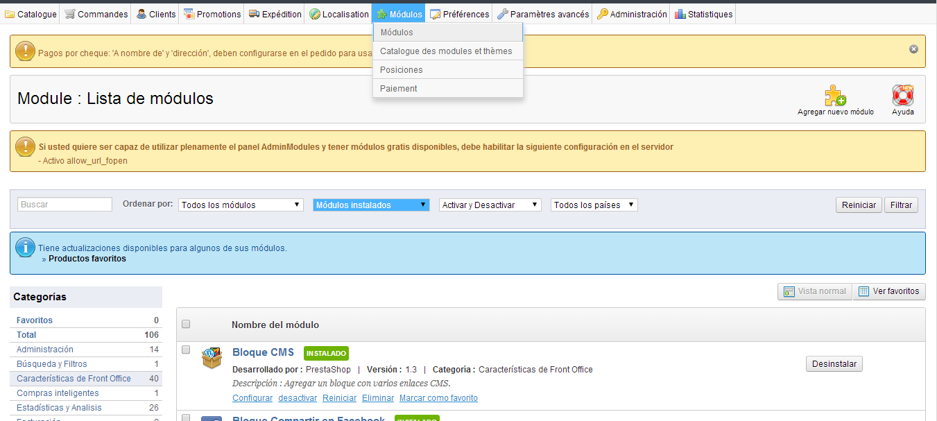Select Paiement in the submenu
Viewport: 937px width, 421px height.
tap(447, 89)
